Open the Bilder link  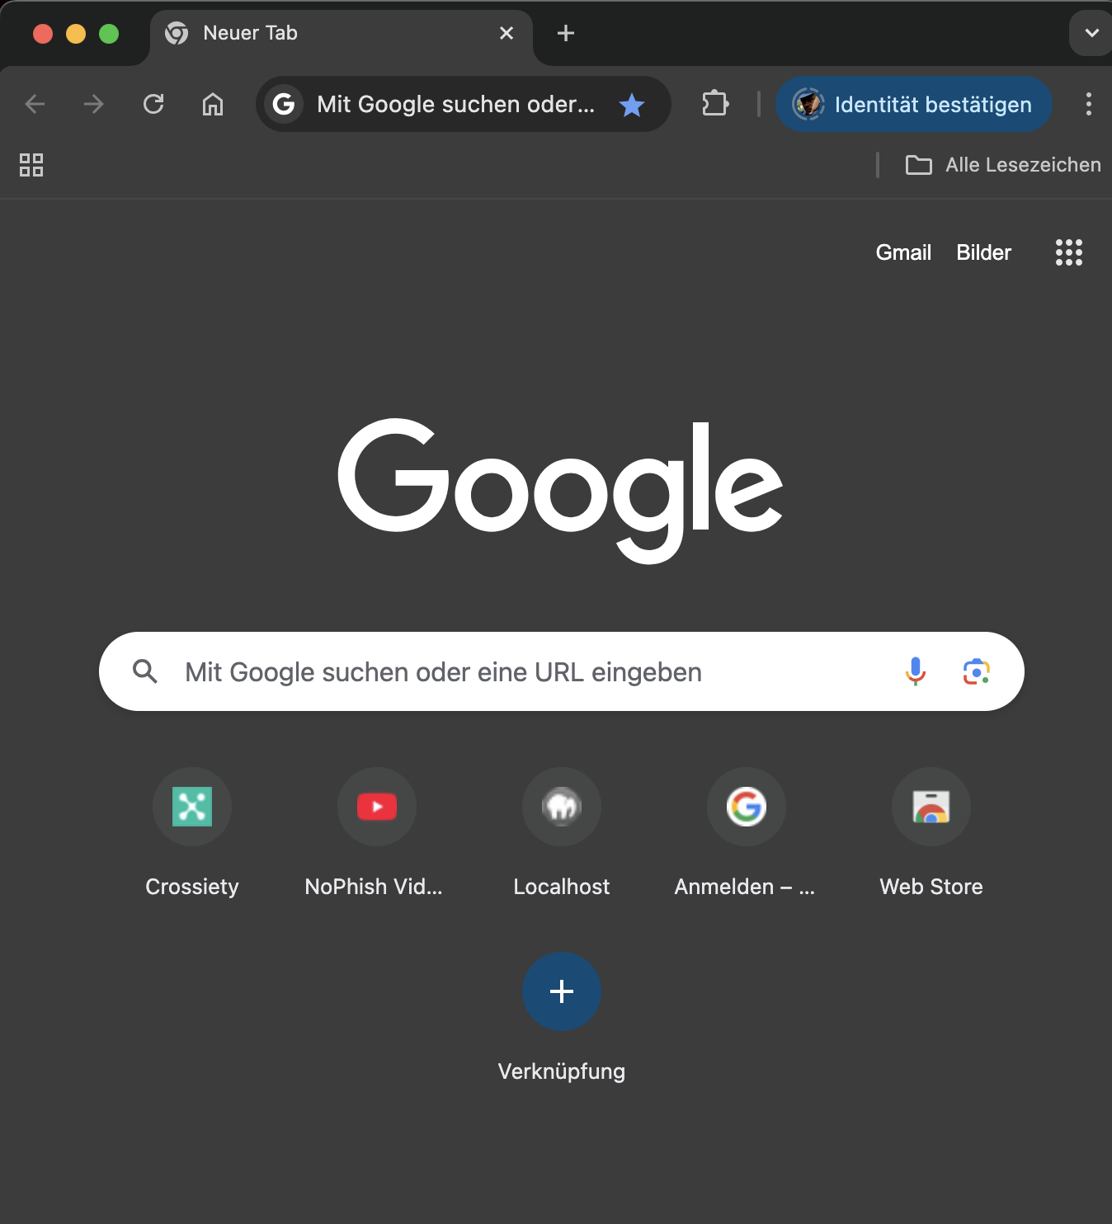point(983,252)
